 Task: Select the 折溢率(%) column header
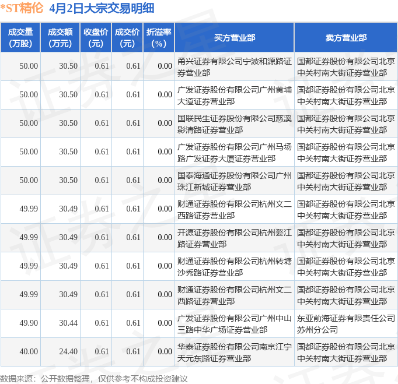click(x=159, y=37)
